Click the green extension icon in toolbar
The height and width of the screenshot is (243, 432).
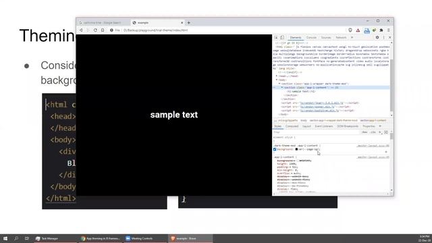point(374,30)
